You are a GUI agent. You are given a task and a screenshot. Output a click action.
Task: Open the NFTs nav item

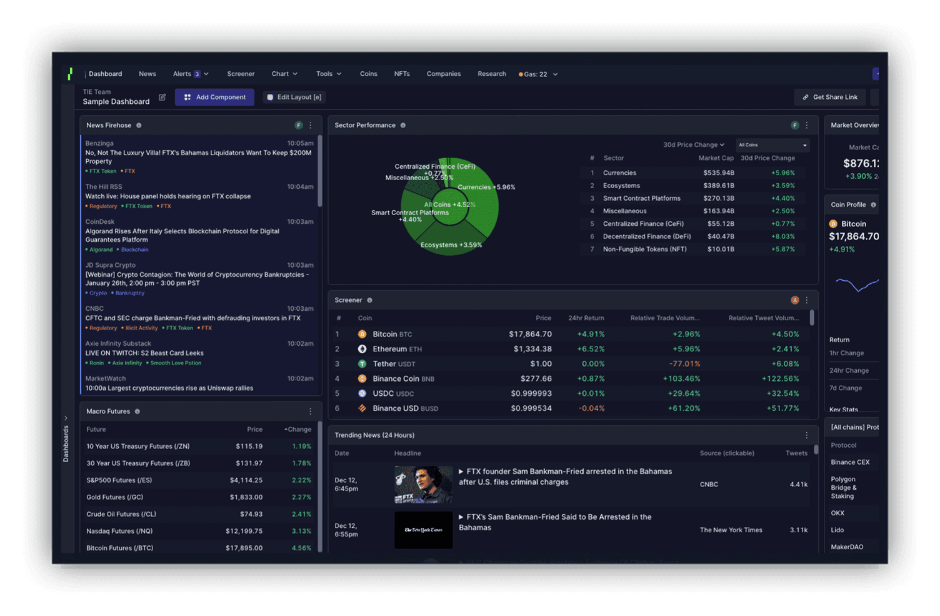[402, 74]
